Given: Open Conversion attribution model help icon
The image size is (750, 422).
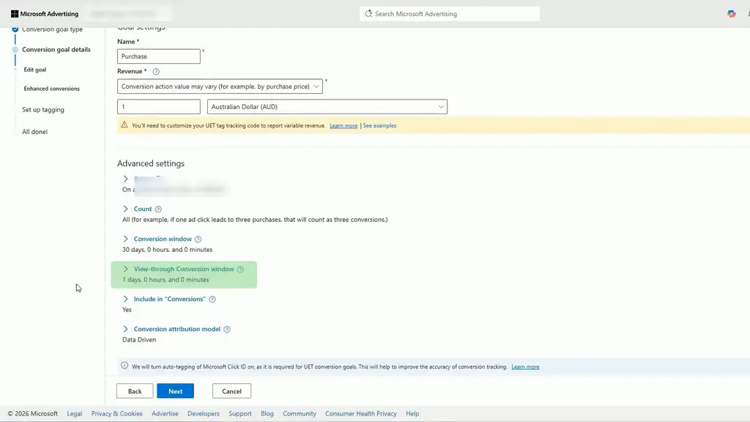Looking at the screenshot, I should (227, 329).
